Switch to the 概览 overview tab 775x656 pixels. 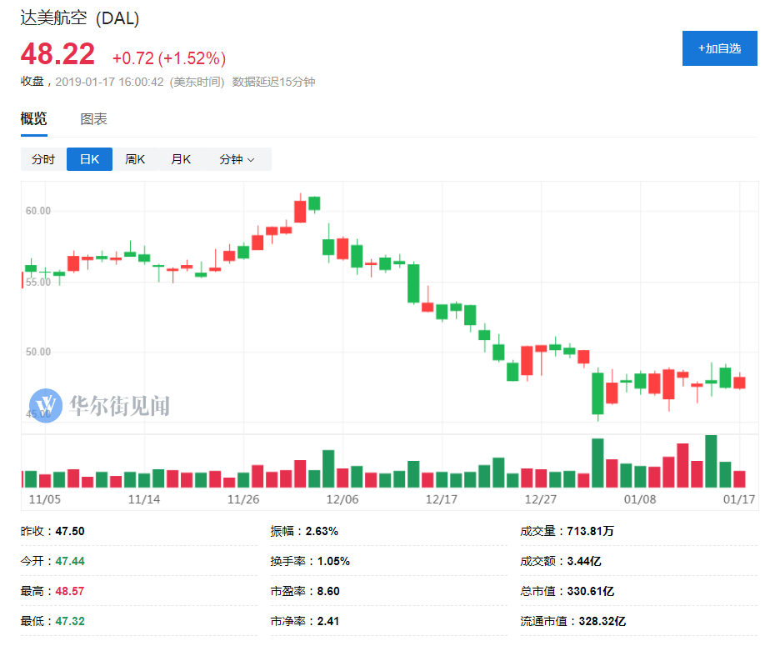point(33,119)
